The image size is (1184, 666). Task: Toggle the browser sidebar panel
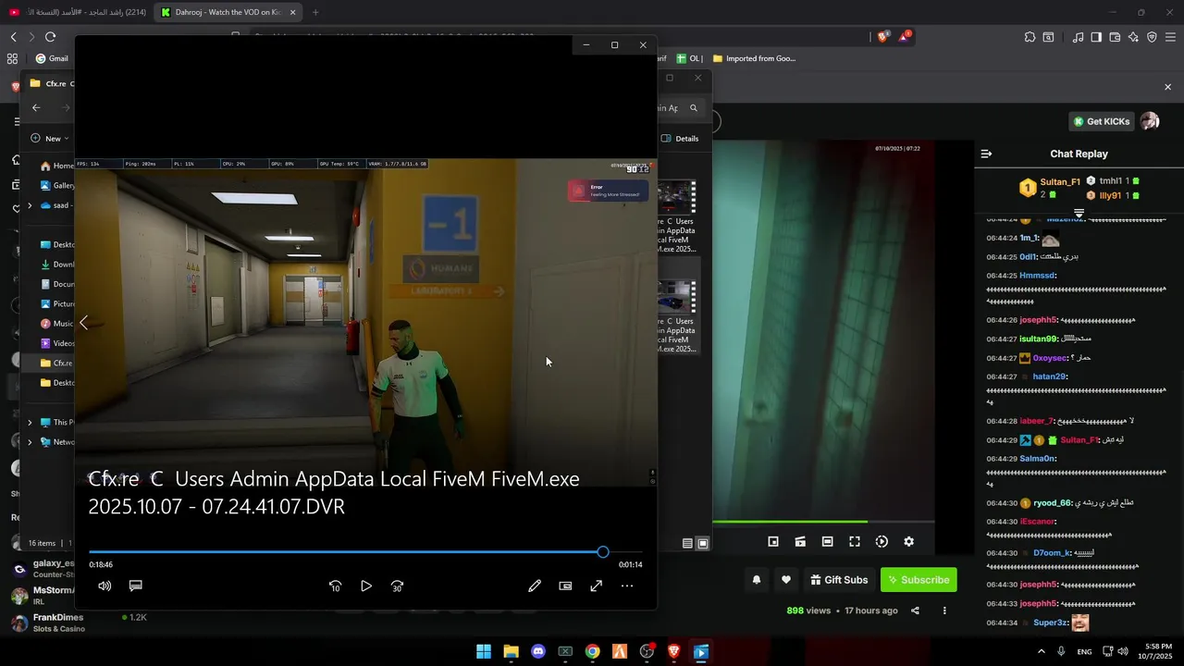(x=1096, y=37)
